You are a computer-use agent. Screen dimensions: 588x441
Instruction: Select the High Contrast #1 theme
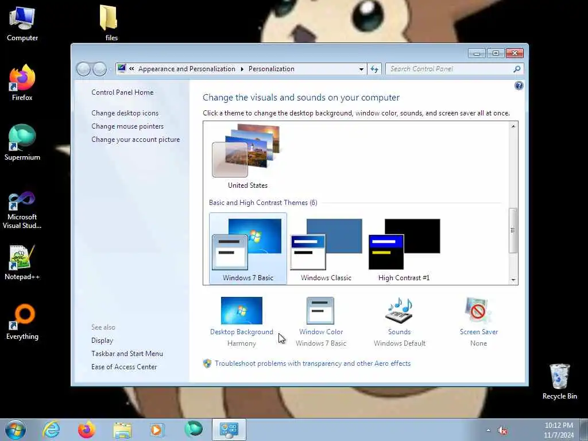point(404,248)
